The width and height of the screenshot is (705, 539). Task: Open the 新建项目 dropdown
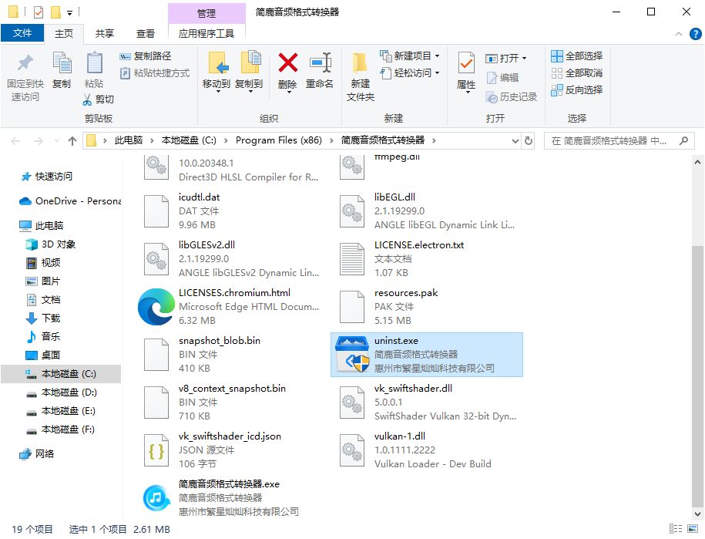point(410,56)
